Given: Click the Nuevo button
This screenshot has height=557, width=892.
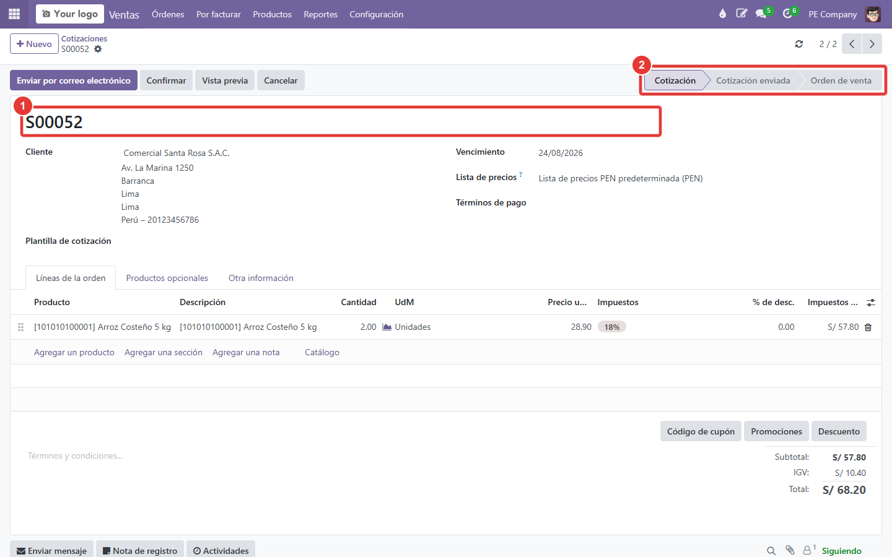Looking at the screenshot, I should [34, 44].
